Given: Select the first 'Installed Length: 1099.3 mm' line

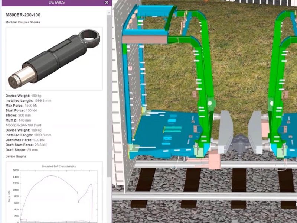Looking at the screenshot, I should click(28, 100).
